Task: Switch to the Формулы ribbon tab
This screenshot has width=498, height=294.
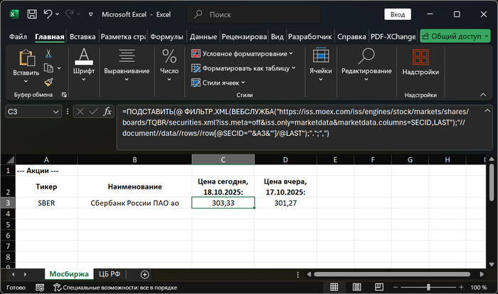Action: coord(166,37)
